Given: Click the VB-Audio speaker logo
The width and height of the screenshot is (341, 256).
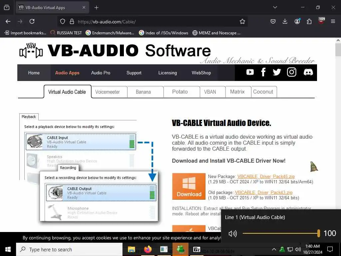Looking at the screenshot, I should pos(31,51).
